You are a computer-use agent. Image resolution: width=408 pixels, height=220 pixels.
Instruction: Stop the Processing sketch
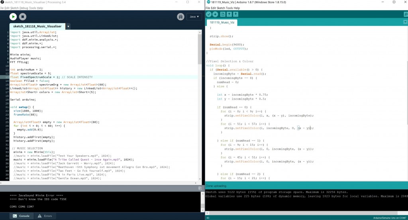coord(23,17)
